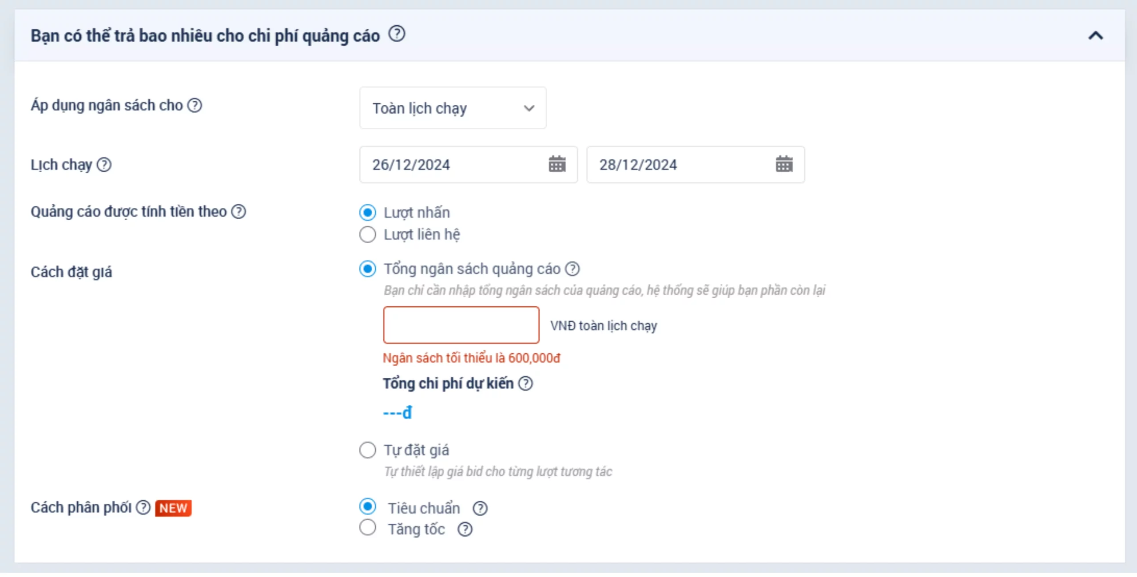
Task: Click help icon next to Tổng chi phí dự kiến
Action: [x=525, y=383]
